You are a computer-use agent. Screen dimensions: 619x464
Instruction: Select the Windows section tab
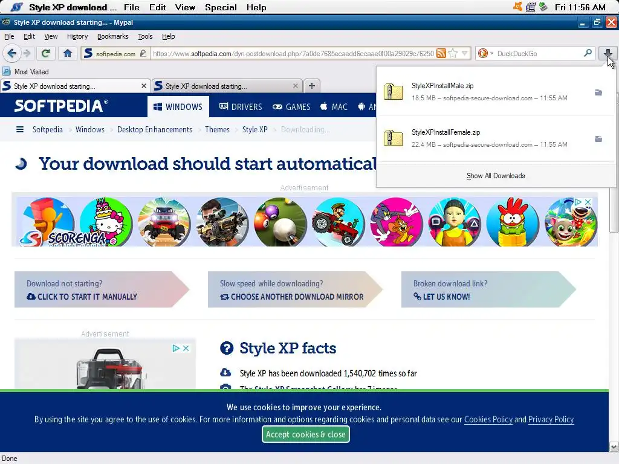(178, 106)
